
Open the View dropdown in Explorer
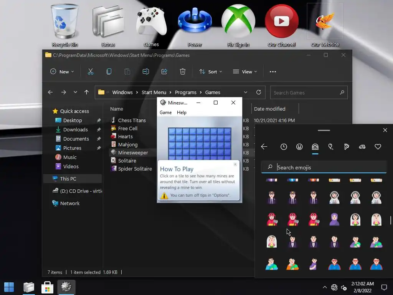[245, 72]
